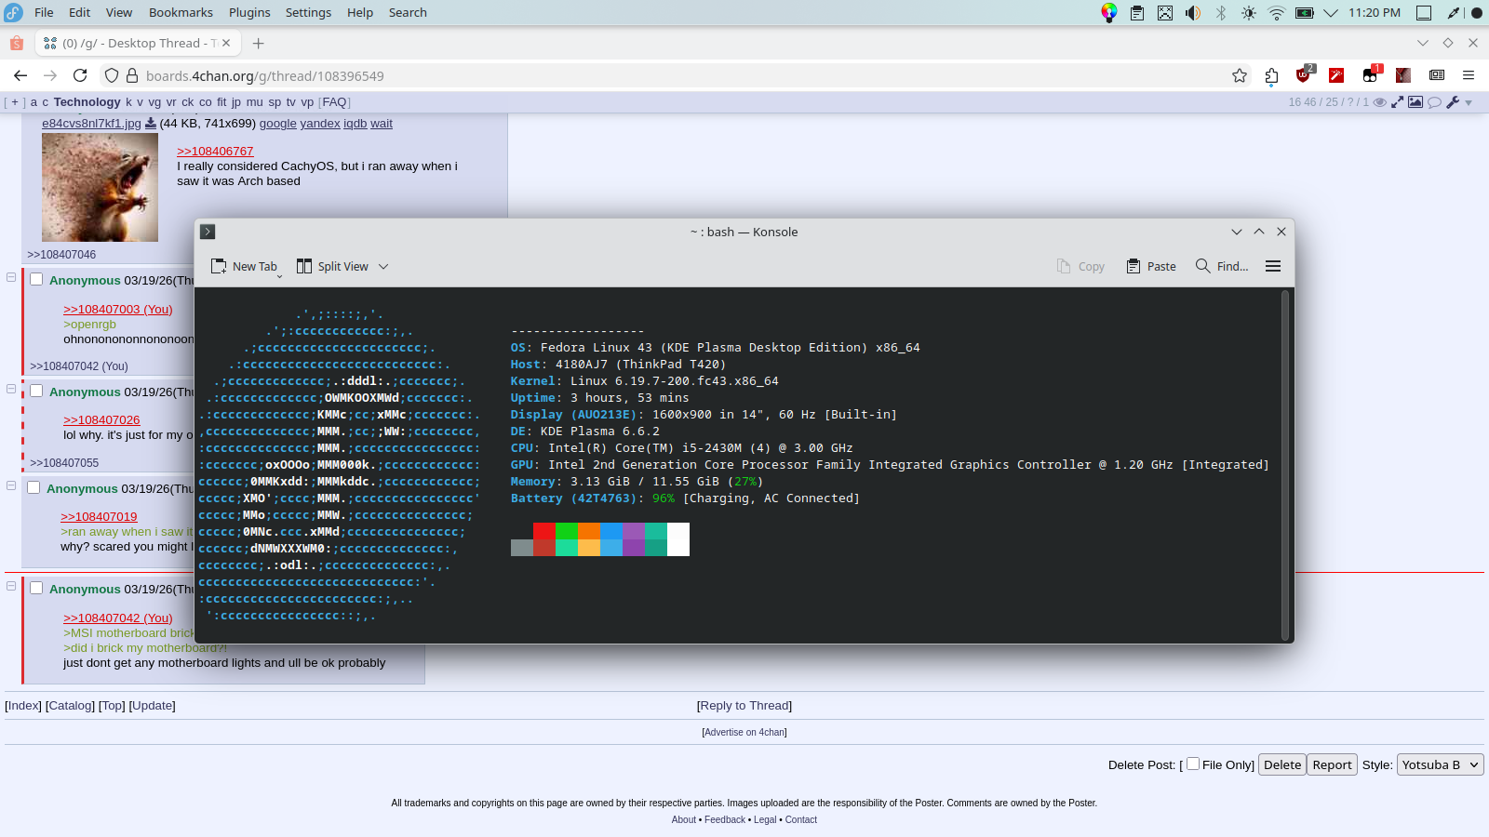Download e84cvs8nl7kf1.jpg using the download icon
Image resolution: width=1489 pixels, height=837 pixels.
(151, 123)
